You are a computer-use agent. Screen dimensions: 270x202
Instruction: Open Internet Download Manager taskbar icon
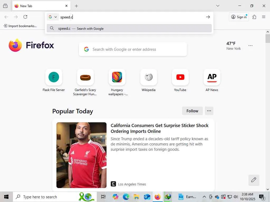[x=168, y=197]
